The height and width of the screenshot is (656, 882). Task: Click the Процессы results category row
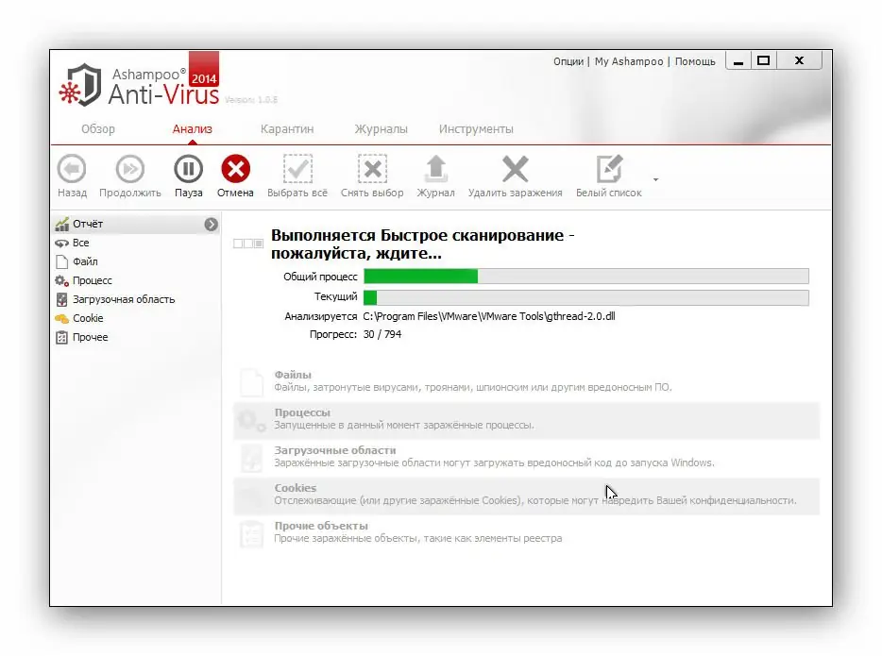tap(527, 419)
